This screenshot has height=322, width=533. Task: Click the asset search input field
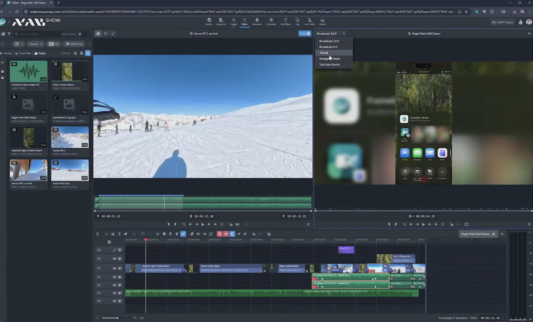tap(38, 34)
